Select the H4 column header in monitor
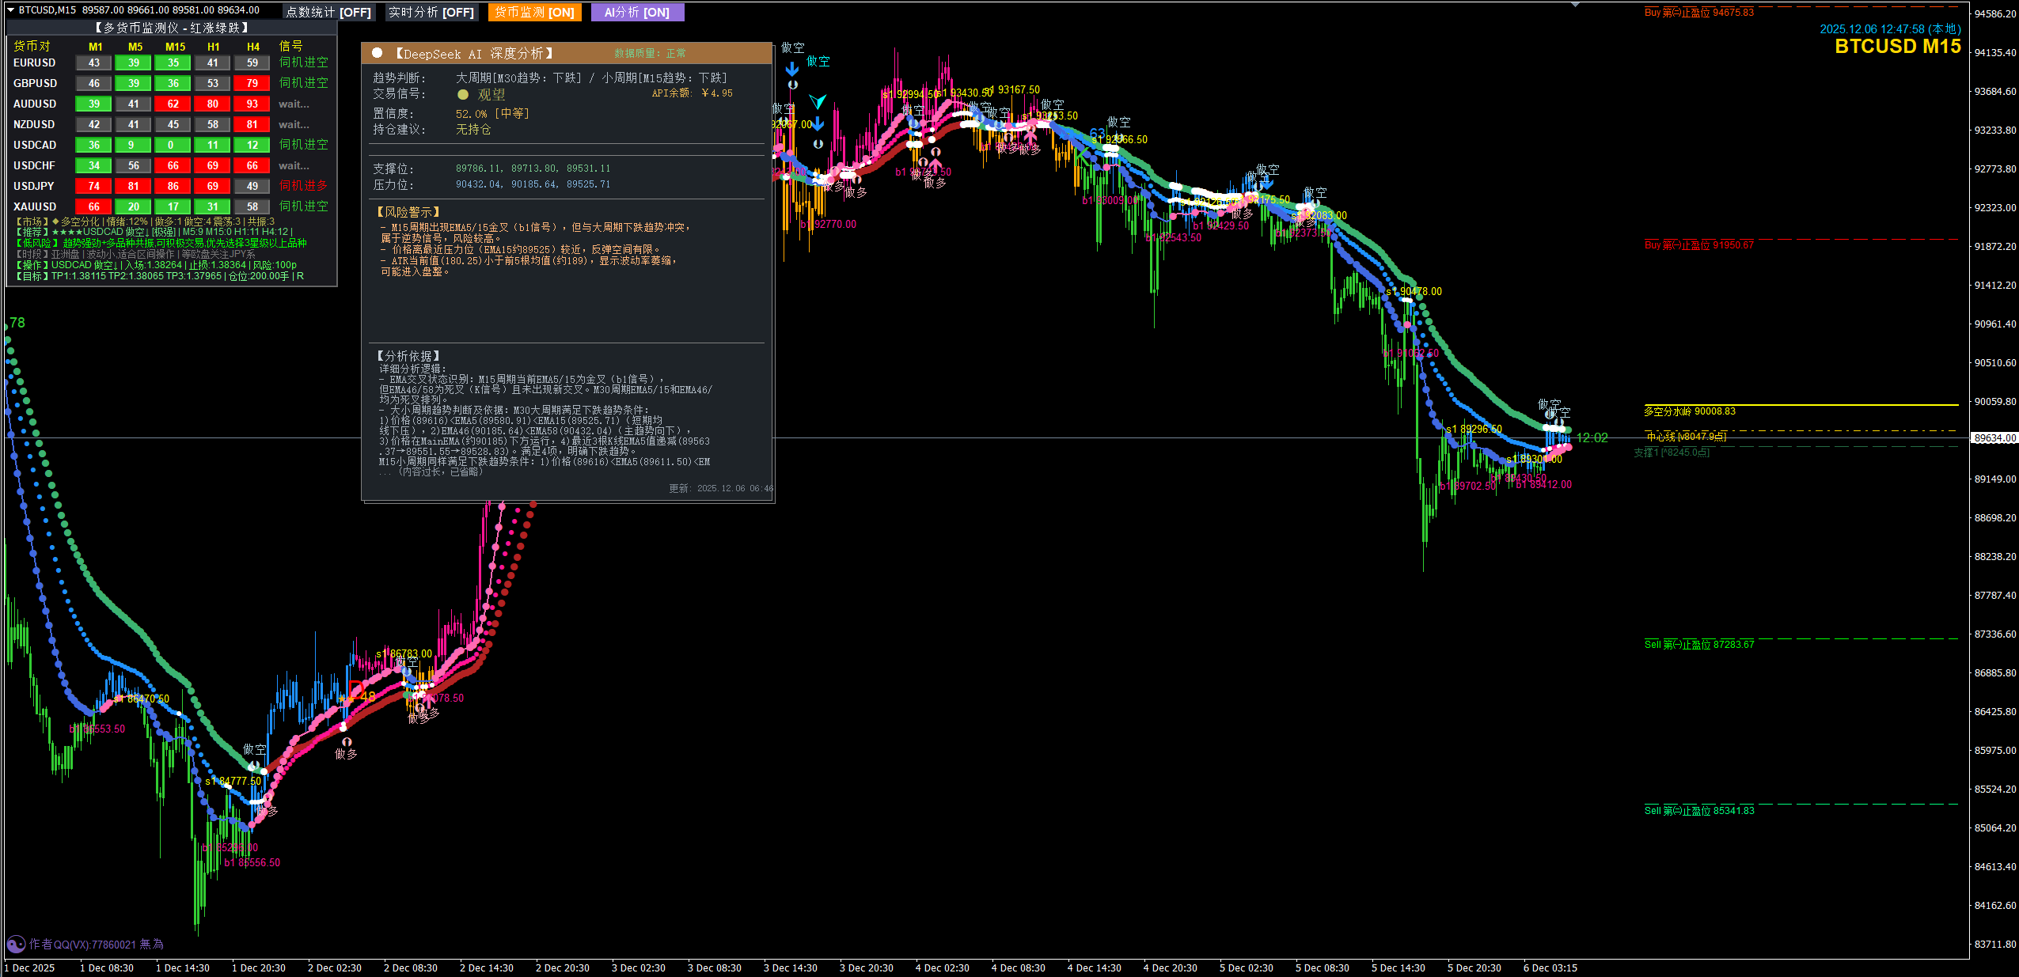This screenshot has width=2019, height=977. pyautogui.click(x=252, y=47)
